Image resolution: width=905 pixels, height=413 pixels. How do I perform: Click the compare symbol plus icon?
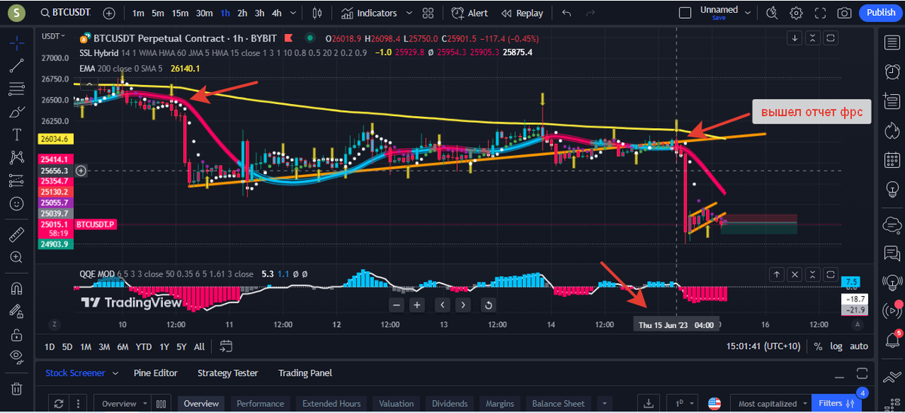109,13
